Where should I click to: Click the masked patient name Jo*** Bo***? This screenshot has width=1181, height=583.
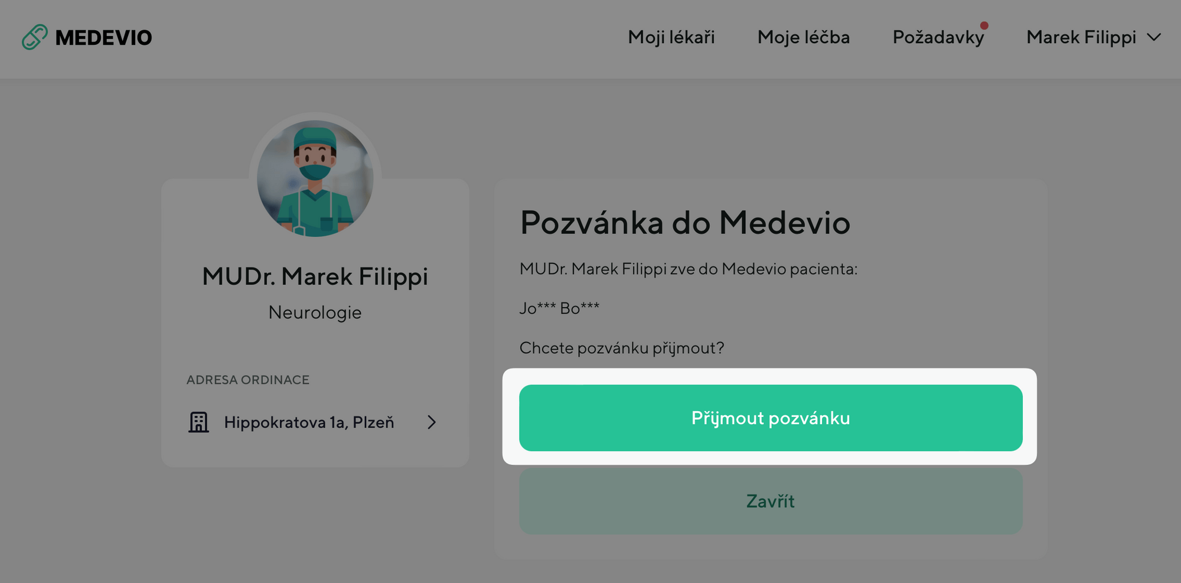coord(559,308)
